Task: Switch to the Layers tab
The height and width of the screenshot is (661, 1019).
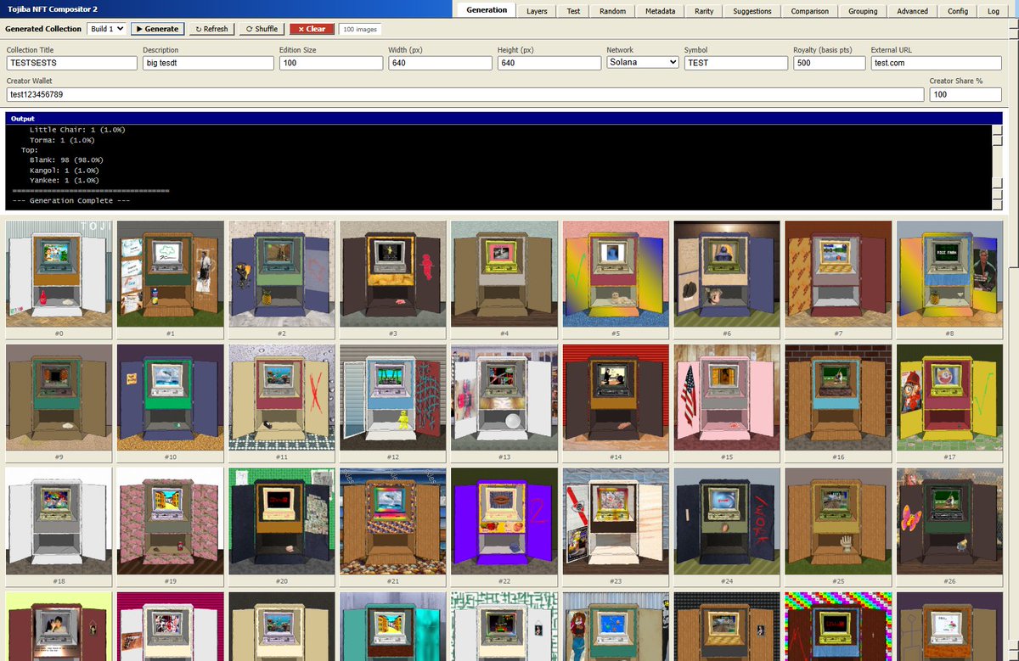Action: 537,11
